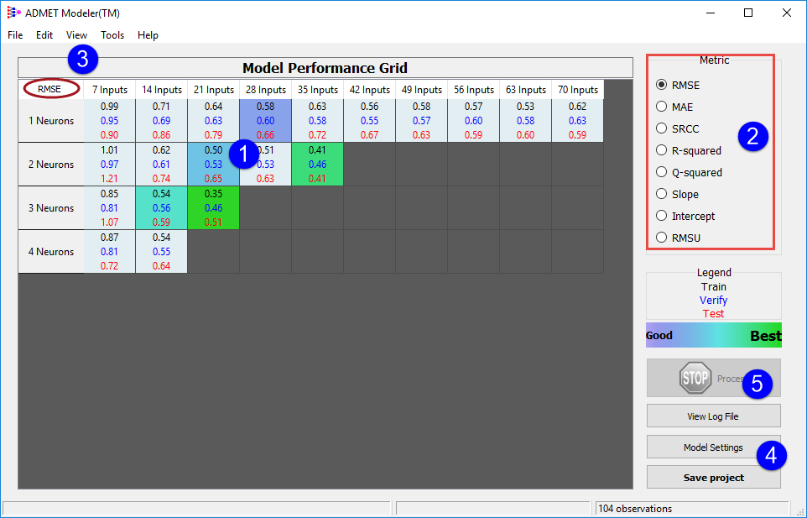Select the RMSU metric option
Viewport: 807px width, 518px height.
click(661, 238)
